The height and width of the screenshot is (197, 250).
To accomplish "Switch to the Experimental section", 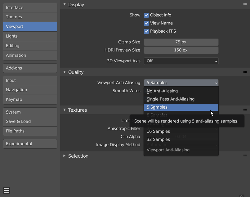I will click(30, 144).
